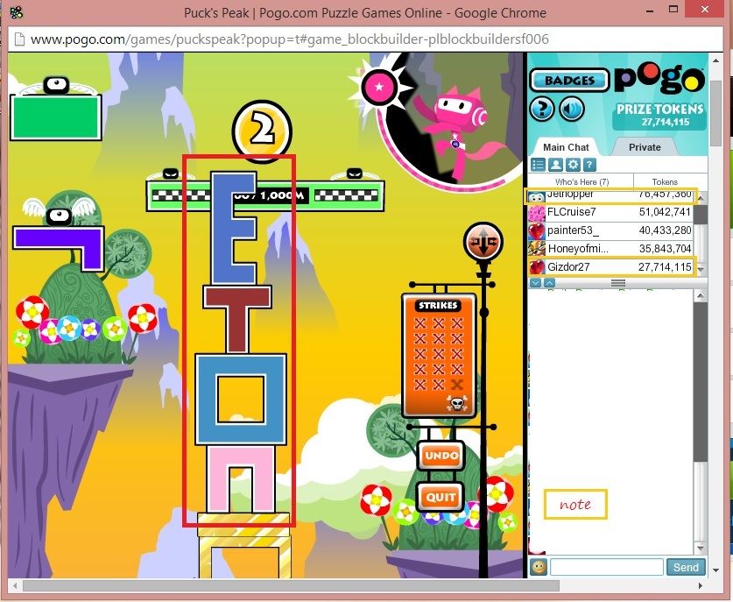Click the page vertical scroll up arrow
The height and width of the screenshot is (602, 733).
pos(716,60)
